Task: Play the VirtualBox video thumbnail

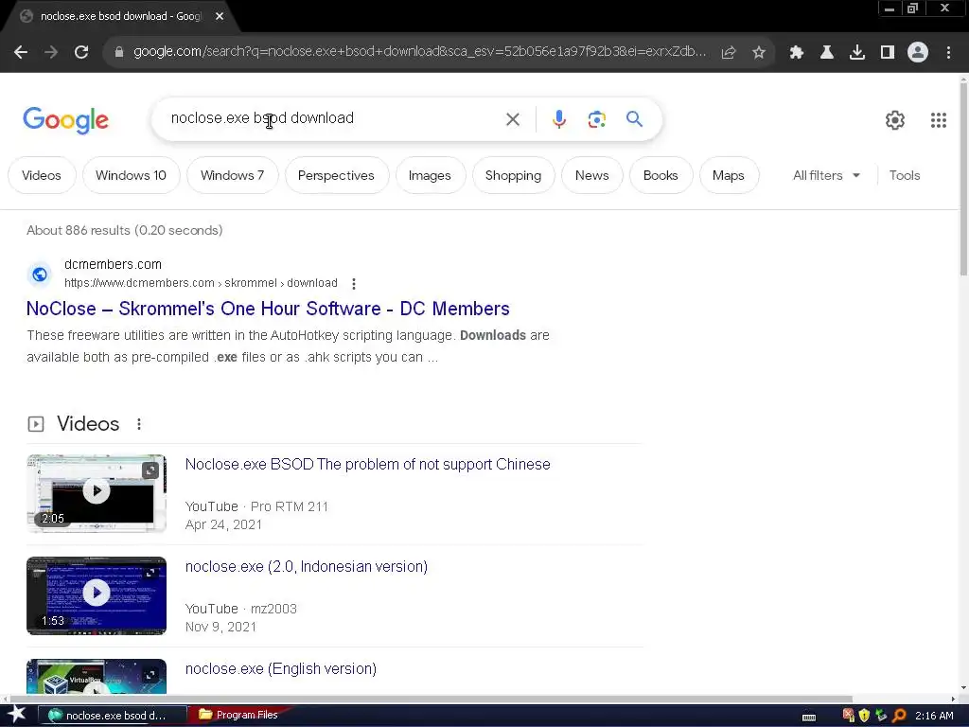Action: tap(97, 676)
